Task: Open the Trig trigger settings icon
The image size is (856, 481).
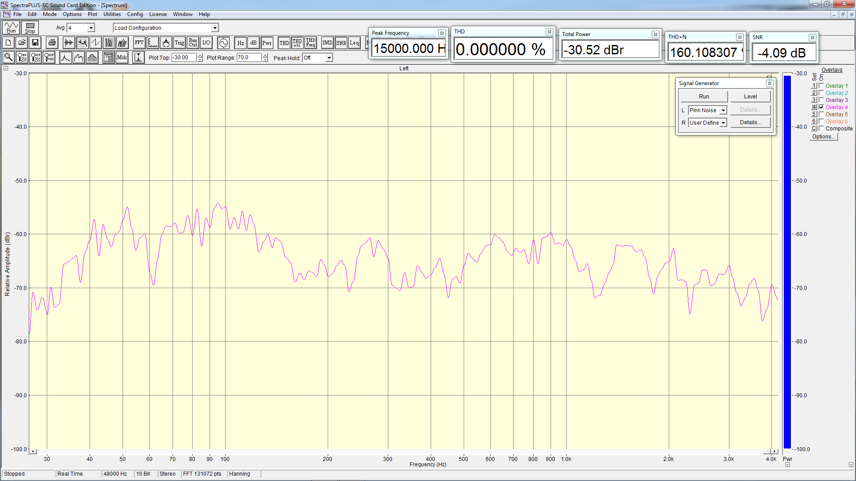Action: 179,43
